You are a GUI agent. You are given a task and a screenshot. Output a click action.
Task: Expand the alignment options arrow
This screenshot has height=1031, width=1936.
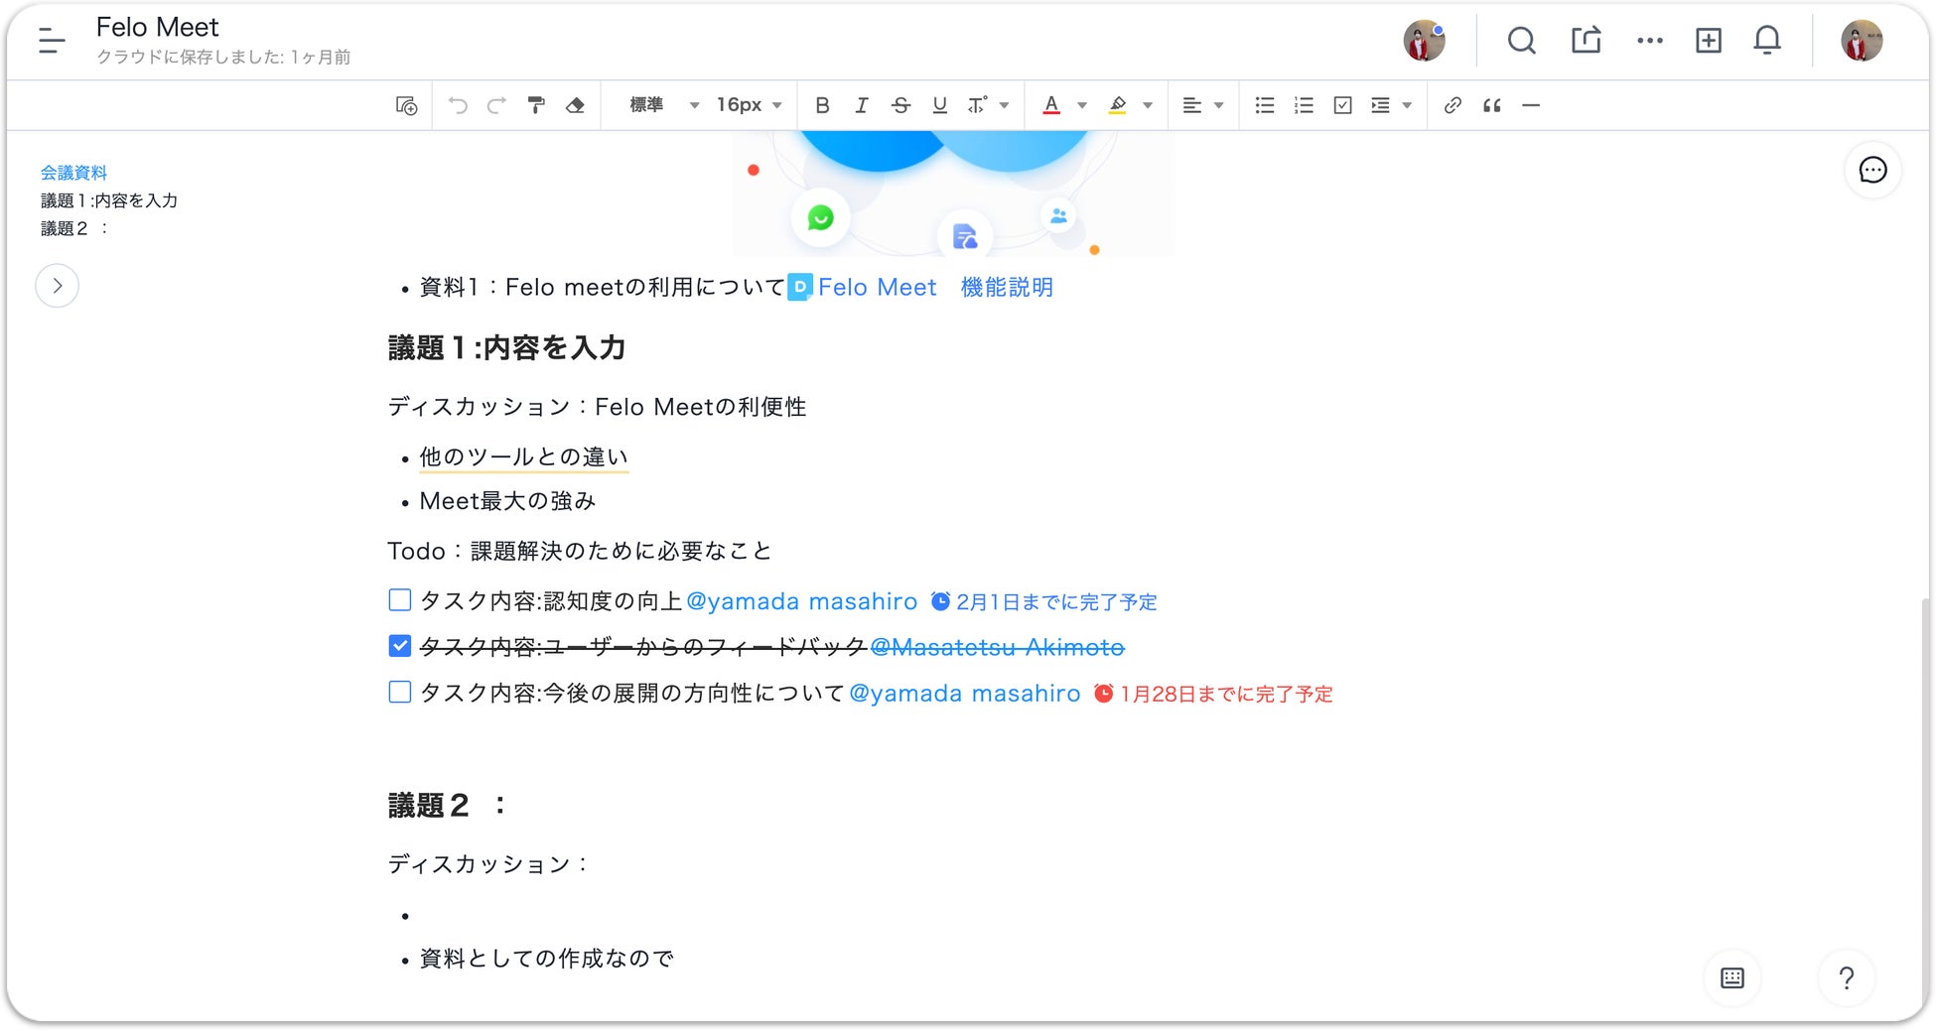(1219, 105)
